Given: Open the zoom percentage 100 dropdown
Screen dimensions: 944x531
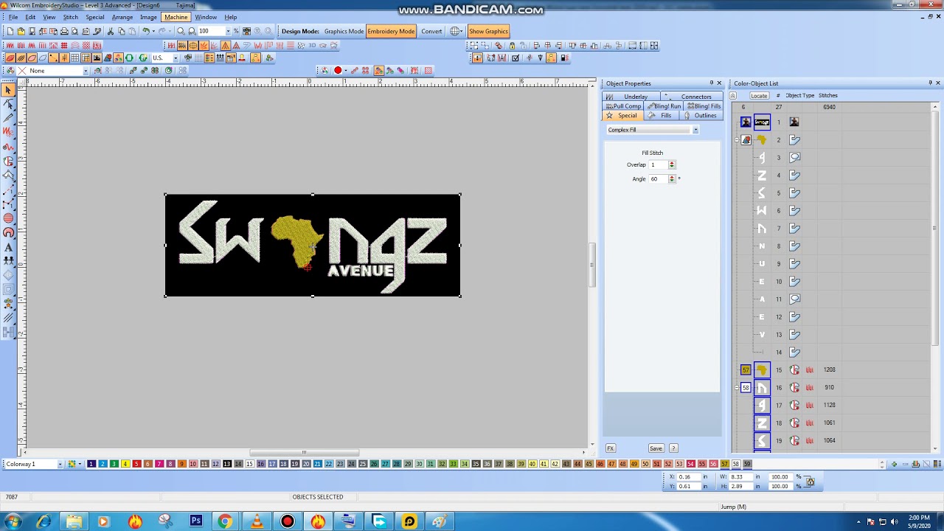Looking at the screenshot, I should click(x=227, y=31).
